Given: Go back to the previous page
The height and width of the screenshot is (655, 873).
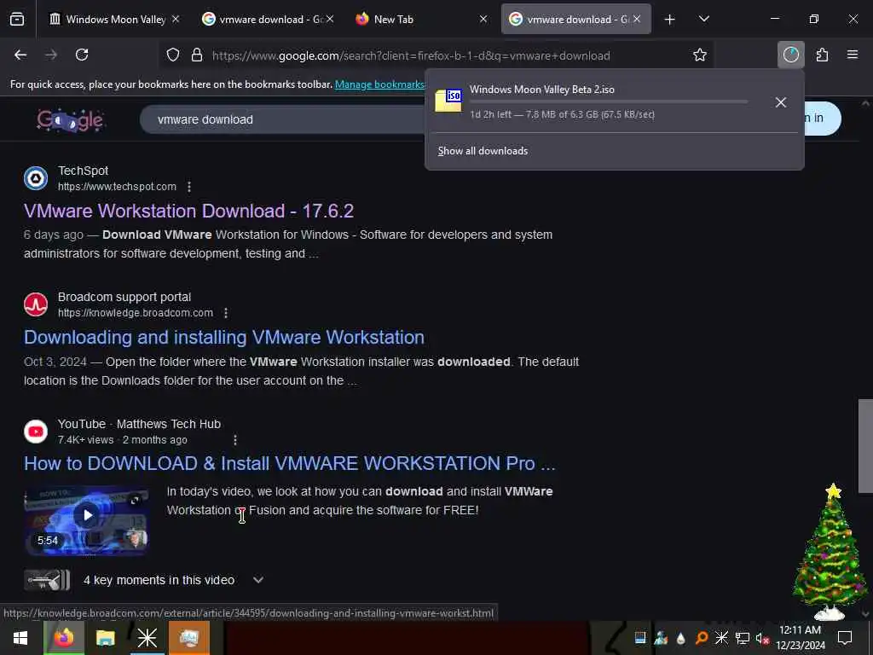Looking at the screenshot, I should [20, 55].
